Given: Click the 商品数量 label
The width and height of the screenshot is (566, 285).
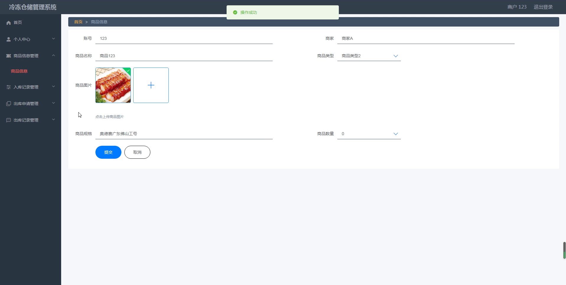Looking at the screenshot, I should point(326,134).
